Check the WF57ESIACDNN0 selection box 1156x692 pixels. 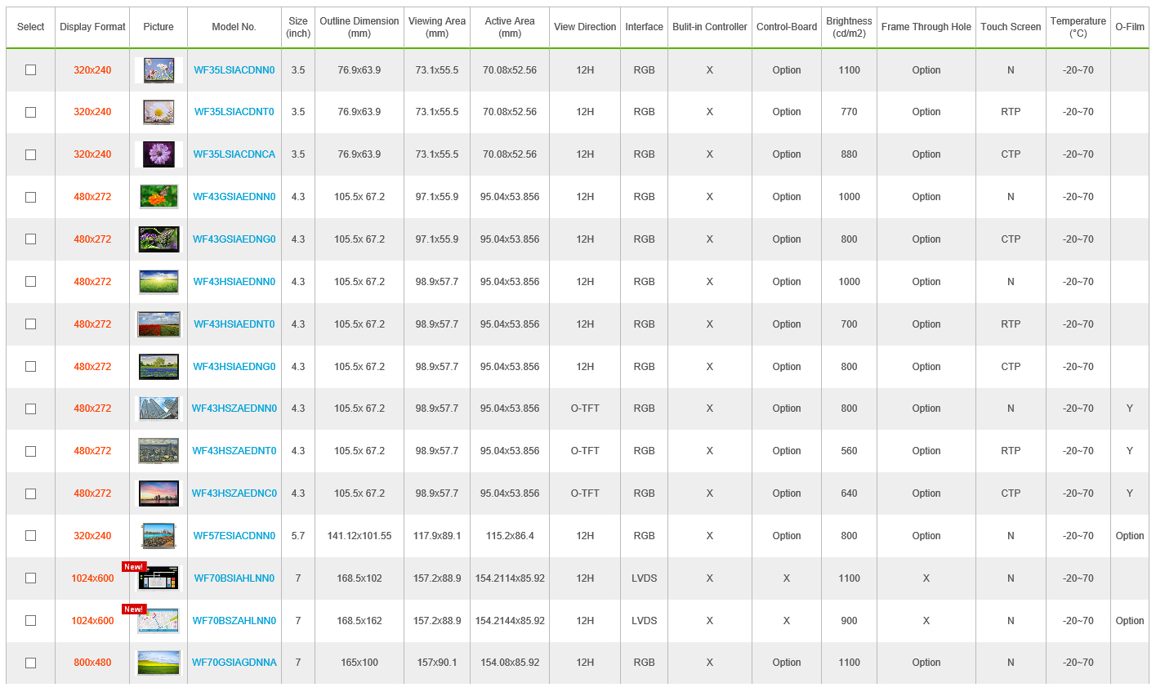pyautogui.click(x=30, y=536)
